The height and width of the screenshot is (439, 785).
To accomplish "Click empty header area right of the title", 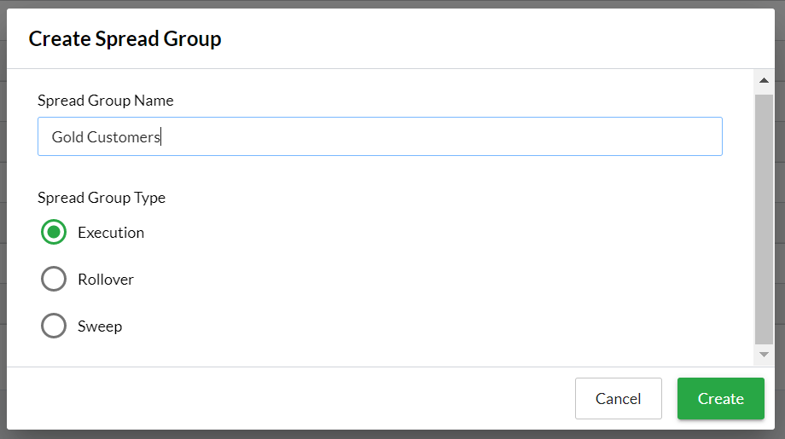I will [x=512, y=38].
